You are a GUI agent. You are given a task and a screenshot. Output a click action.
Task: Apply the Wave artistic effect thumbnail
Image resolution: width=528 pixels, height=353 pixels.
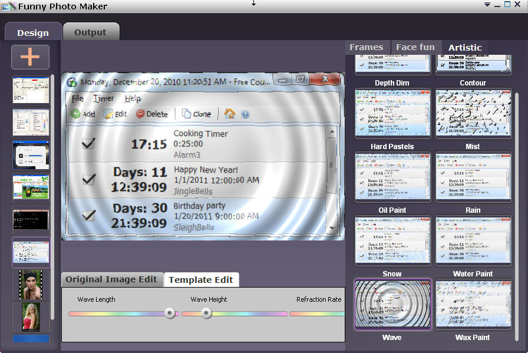[392, 304]
